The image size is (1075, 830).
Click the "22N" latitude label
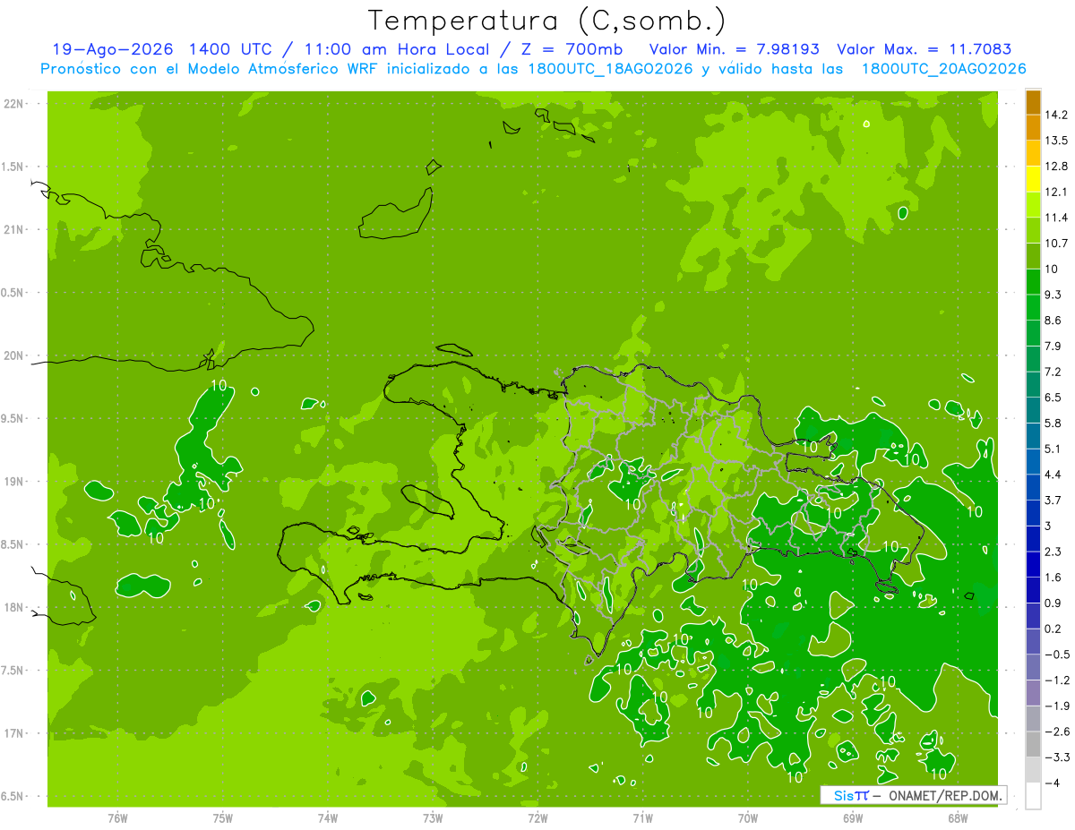14,104
